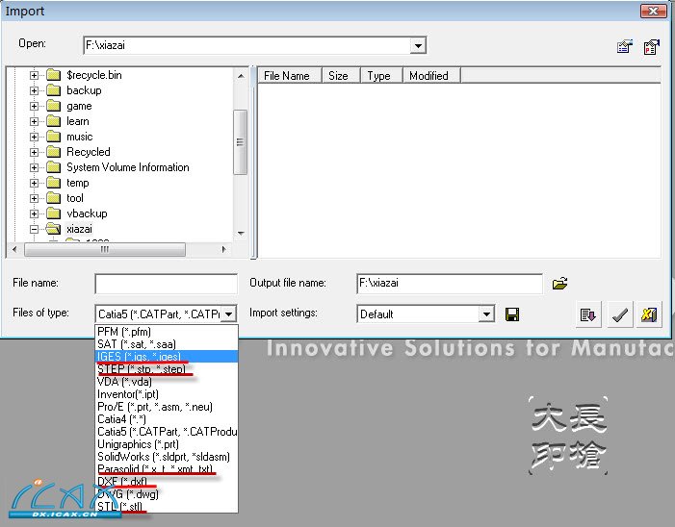Select the music folder in tree
This screenshot has width=675, height=527.
(80, 138)
